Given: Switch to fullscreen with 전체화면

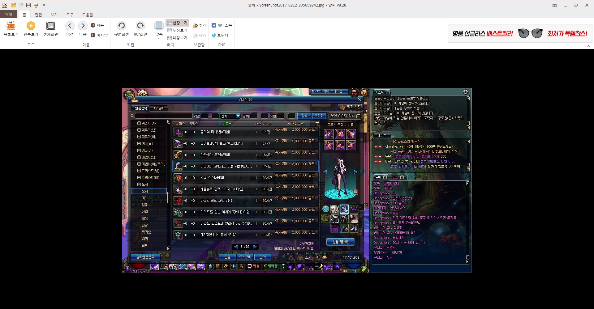Looking at the screenshot, I should point(50,29).
